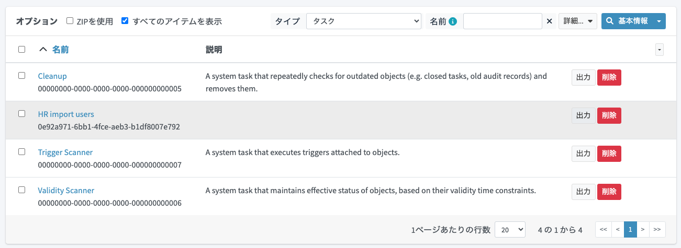Image resolution: width=681 pixels, height=248 pixels.
Task: Click OID 0e92a971-6bb1-4fce-aeb3-b1df8007e792
Action: tap(109, 127)
